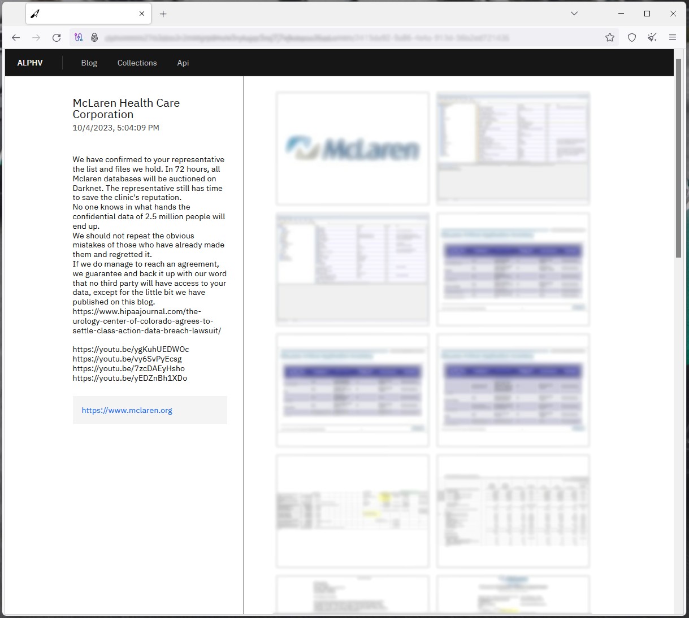This screenshot has height=618, width=689.
Task: Click the New Identity broom icon
Action: 652,37
